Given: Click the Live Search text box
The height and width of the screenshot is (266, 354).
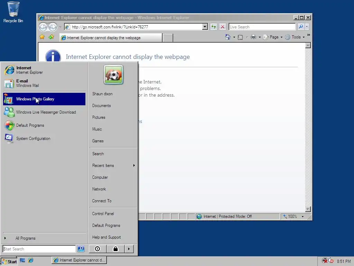Looking at the screenshot, I should click(x=262, y=27).
